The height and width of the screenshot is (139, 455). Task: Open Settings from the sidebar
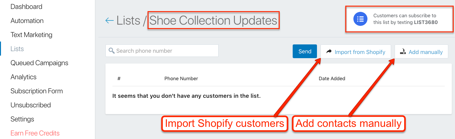coord(22,119)
